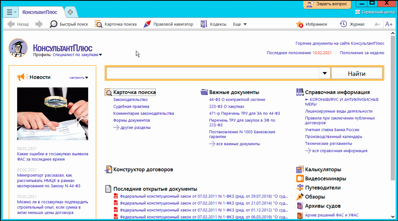Open КОРОНАВИРУС И АНТИКРИЗИСНЫЕ МЕРЫ link

click(342, 102)
